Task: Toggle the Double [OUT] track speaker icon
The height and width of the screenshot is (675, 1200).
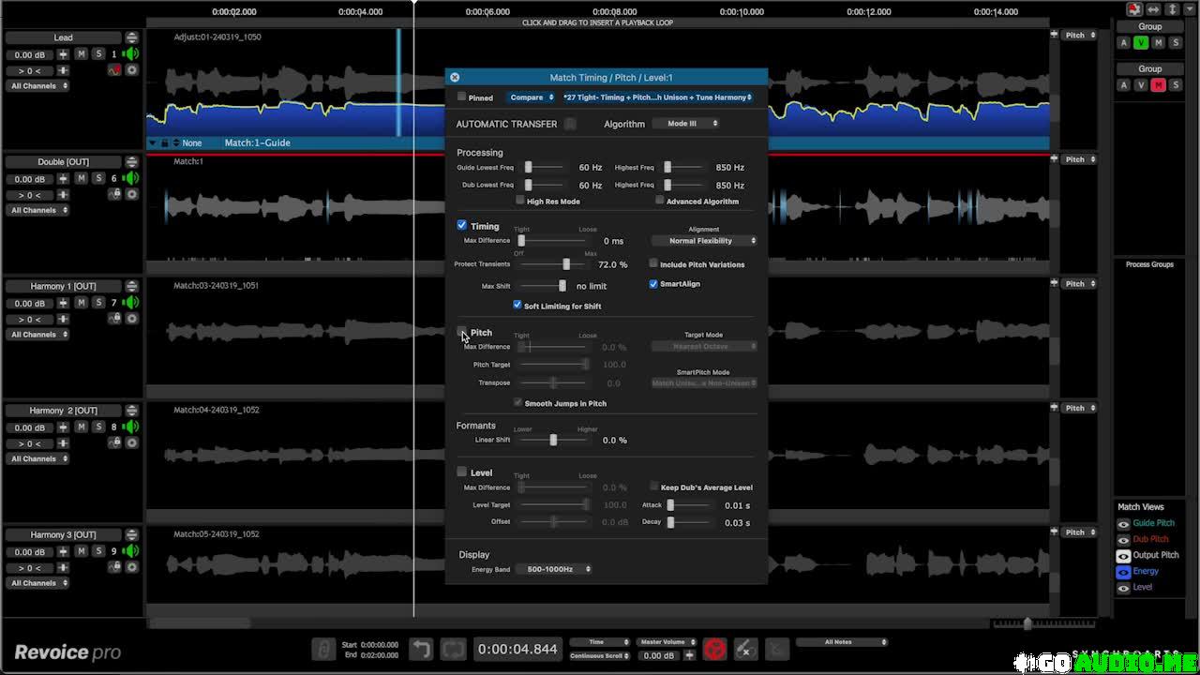Action: [x=132, y=178]
